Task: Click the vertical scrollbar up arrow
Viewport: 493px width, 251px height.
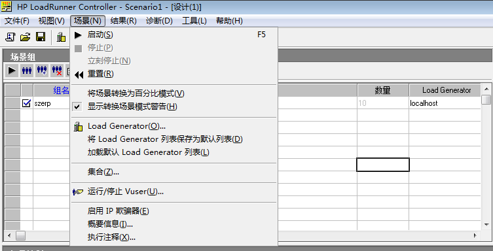Action: click(486, 89)
